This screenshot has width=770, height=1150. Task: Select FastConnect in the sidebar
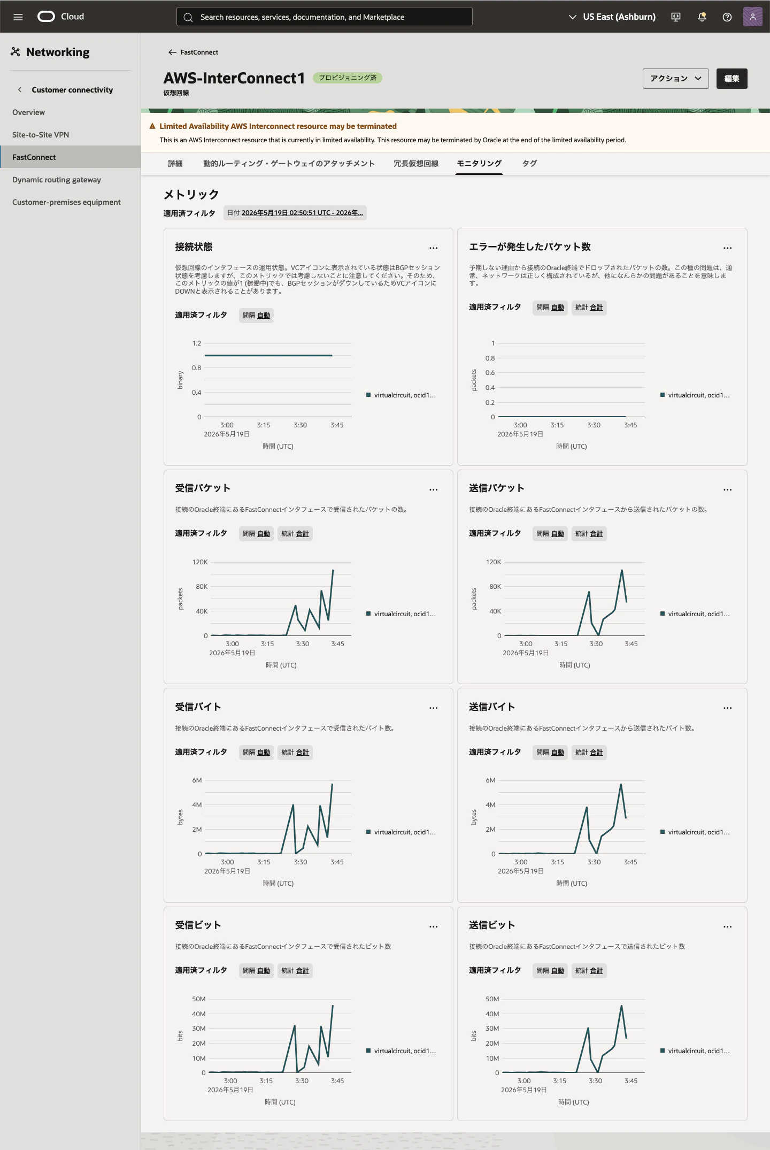pyautogui.click(x=70, y=157)
